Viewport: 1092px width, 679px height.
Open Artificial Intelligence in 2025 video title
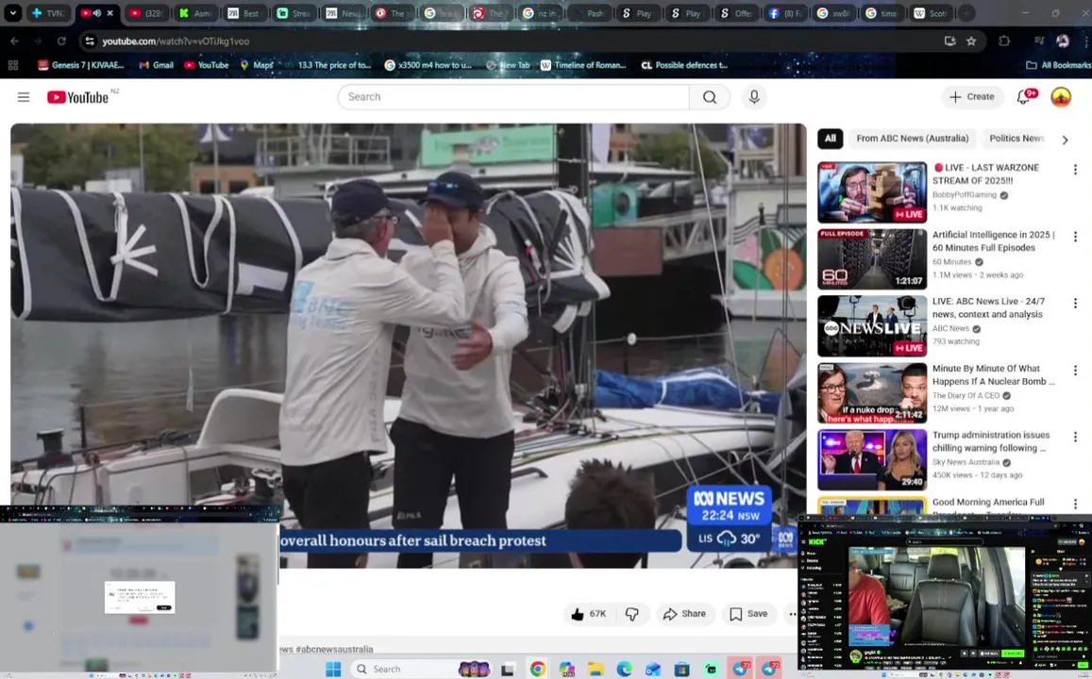[994, 241]
